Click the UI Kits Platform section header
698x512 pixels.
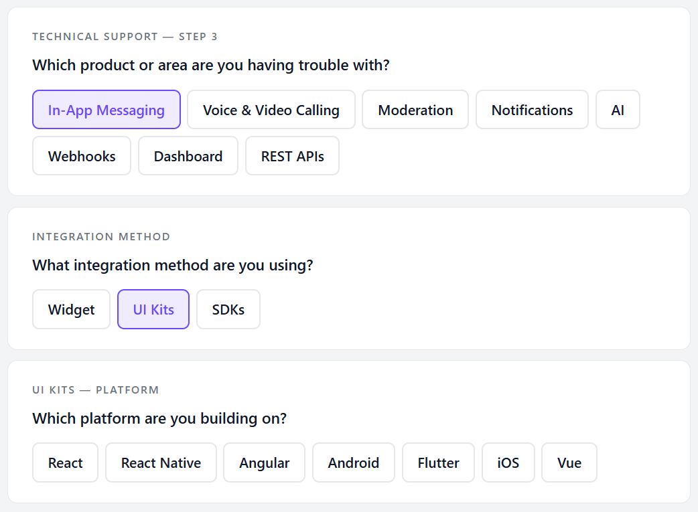tap(96, 390)
